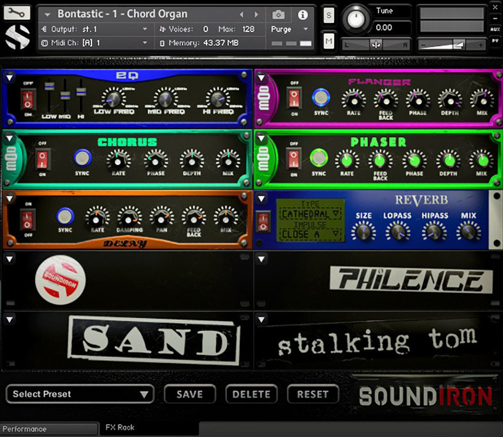Toggle the EQ on/off power switch
Screen dimensions: 503x437
pos(28,99)
